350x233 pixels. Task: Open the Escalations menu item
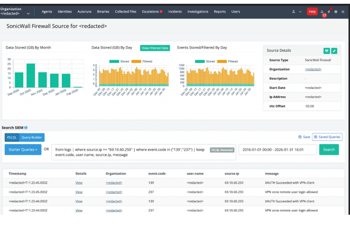click(x=151, y=11)
